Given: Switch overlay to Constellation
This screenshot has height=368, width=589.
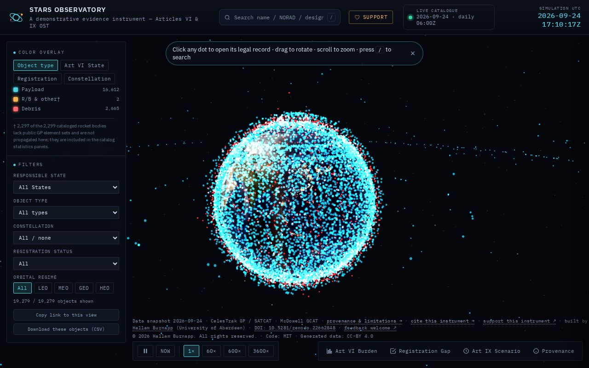Looking at the screenshot, I should [x=89, y=79].
